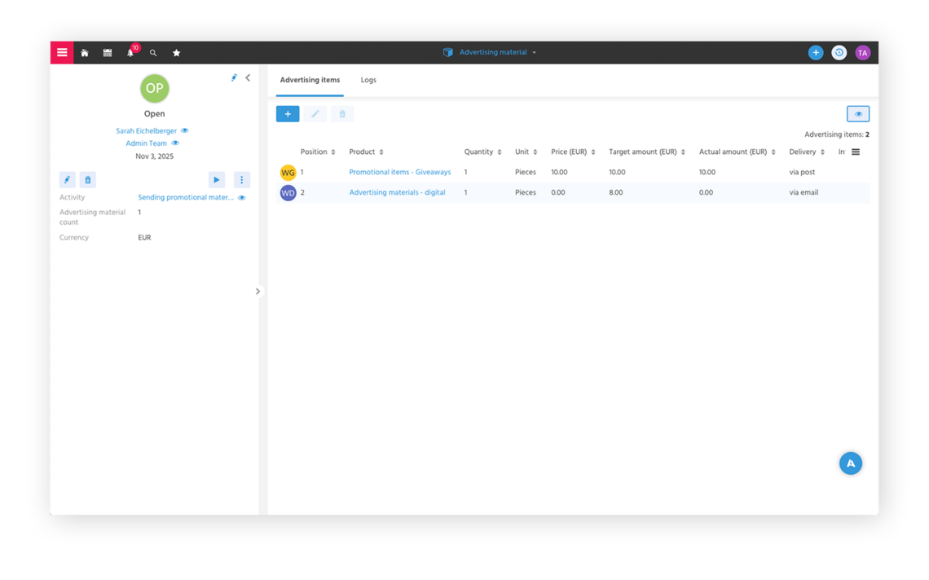Toggle the eye view button above table
Screen dimensions: 929x580
point(857,114)
